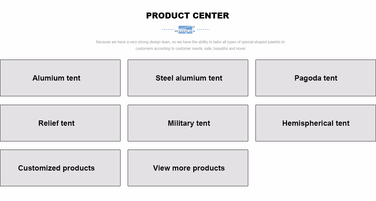Click the blue RUIKAI logo icon
The height and width of the screenshot is (201, 376).
pyautogui.click(x=185, y=28)
